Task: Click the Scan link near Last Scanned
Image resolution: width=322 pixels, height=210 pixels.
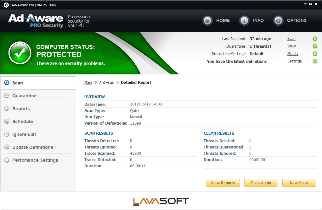Action: (291, 39)
